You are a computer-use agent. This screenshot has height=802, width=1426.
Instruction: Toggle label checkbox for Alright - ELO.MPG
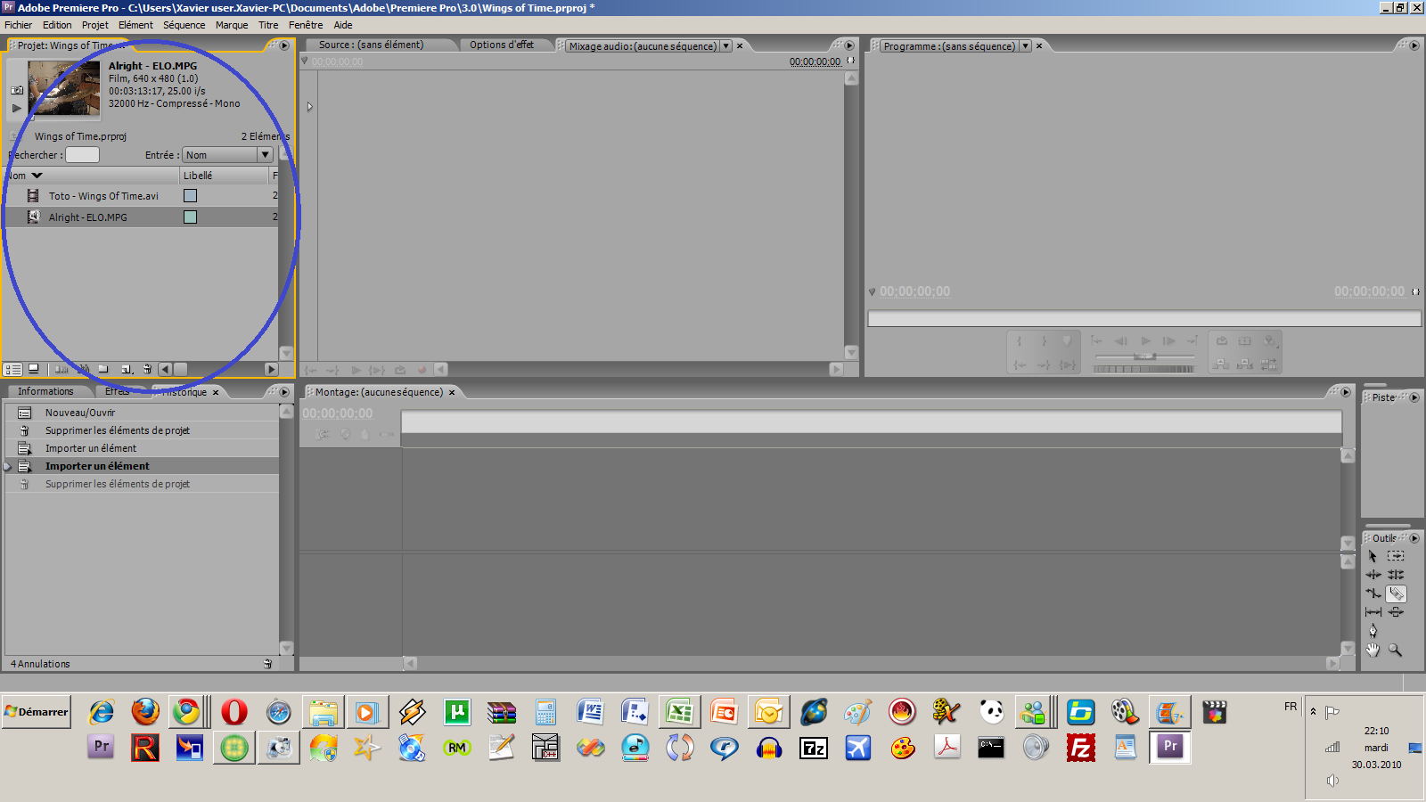(190, 217)
